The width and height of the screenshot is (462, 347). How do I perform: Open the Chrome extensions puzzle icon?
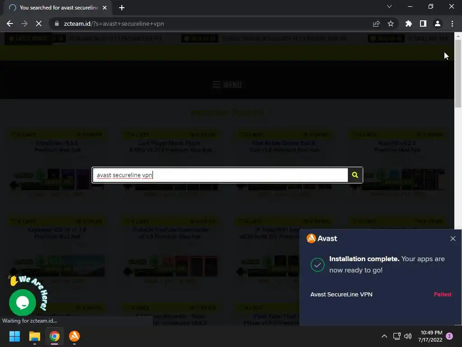pyautogui.click(x=409, y=23)
